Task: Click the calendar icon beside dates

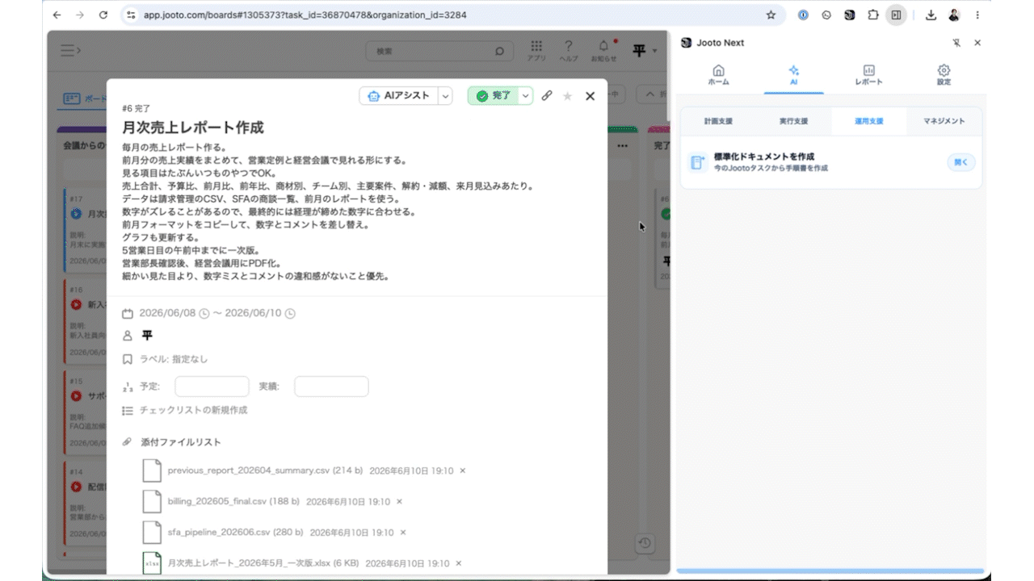Action: click(x=128, y=313)
